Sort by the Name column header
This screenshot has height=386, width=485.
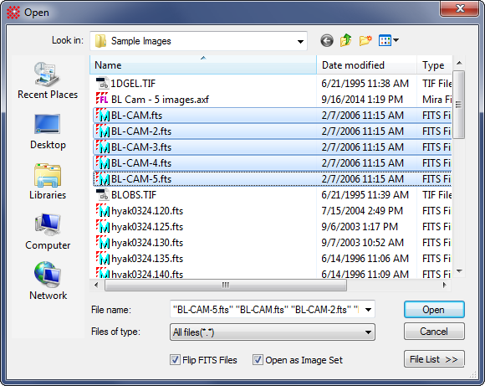coord(203,65)
